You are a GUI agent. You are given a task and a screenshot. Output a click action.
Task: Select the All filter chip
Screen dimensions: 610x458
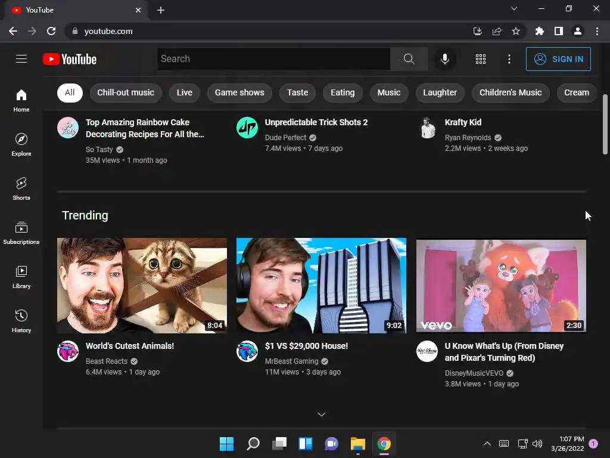(x=70, y=92)
